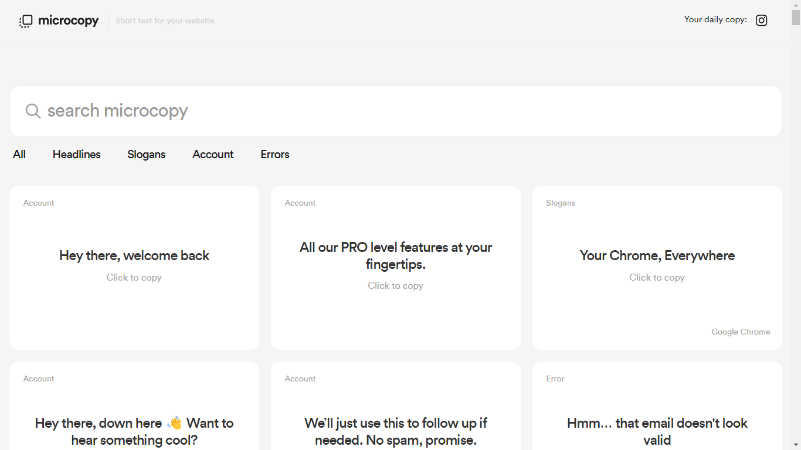Click 'Click to copy' under welcome back
This screenshot has width=801, height=450.
click(134, 278)
